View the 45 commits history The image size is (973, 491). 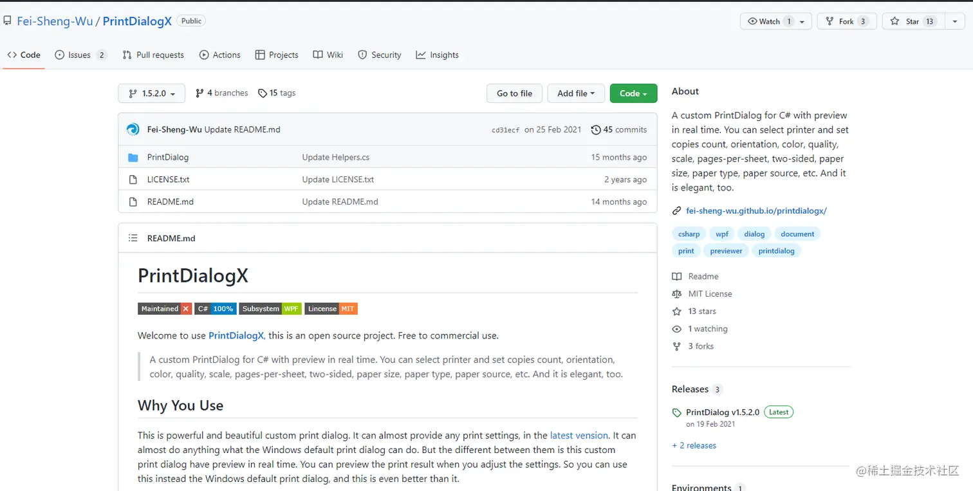click(618, 129)
